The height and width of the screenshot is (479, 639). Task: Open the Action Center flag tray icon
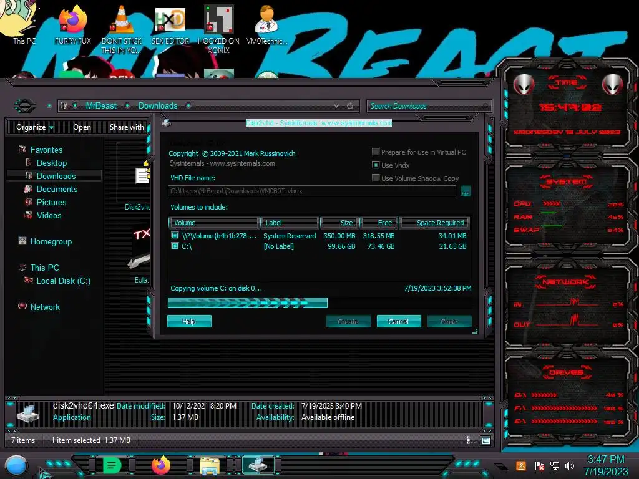click(x=539, y=466)
